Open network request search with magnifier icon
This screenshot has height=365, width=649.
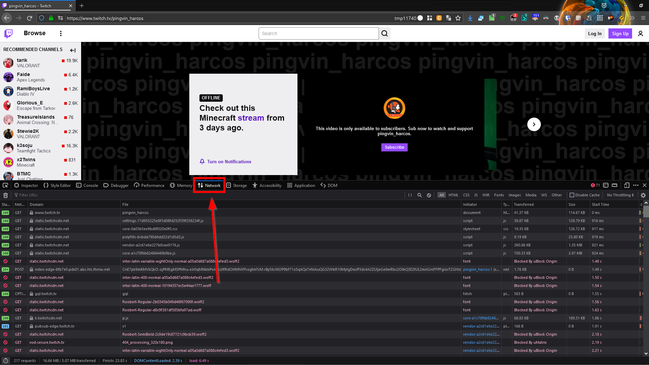[x=419, y=195]
